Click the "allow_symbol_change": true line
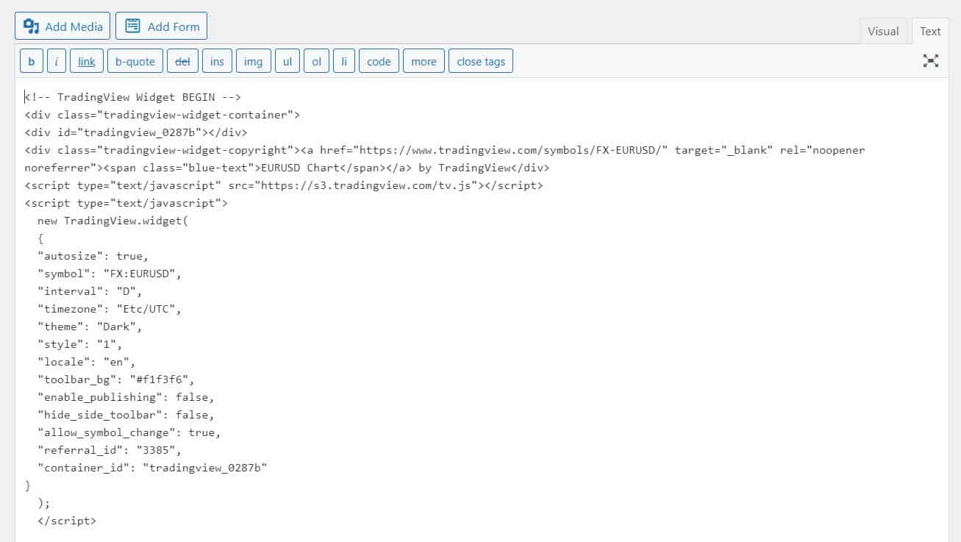961x542 pixels. [x=129, y=432]
